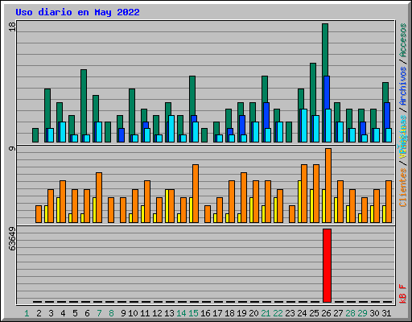Click the orange bar on day 15
Viewport: 412px width, 322px height.
(x=196, y=193)
